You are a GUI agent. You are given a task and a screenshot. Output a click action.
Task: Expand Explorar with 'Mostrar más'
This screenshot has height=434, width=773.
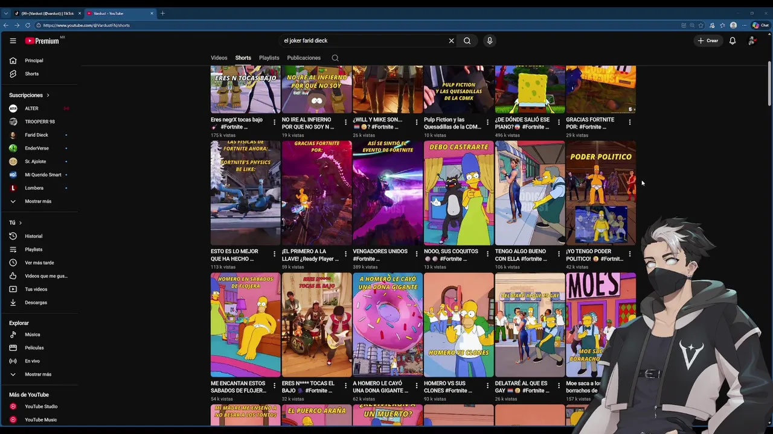tap(39, 374)
